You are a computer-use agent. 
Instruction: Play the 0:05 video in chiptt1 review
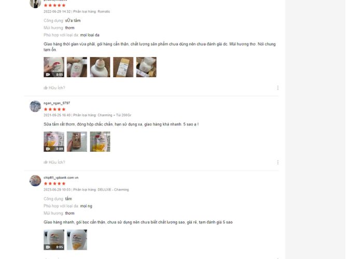coord(54,239)
